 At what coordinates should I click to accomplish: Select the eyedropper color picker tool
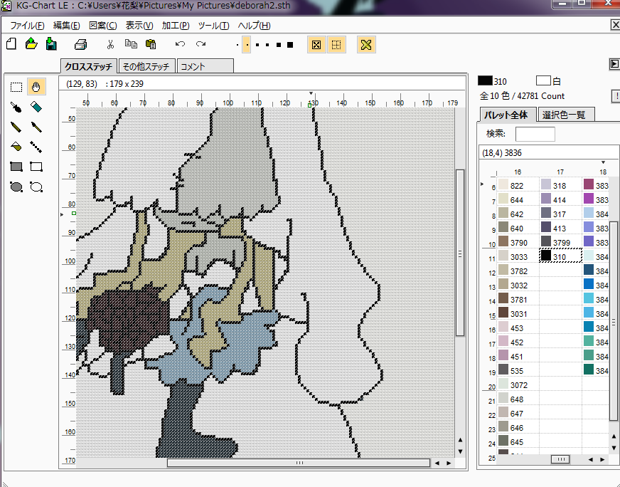point(16,107)
